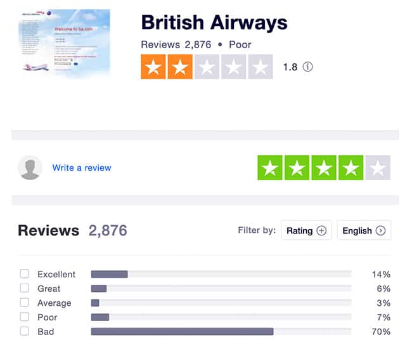
Task: Tick the Excellent rating checkbox
Action: (x=25, y=274)
